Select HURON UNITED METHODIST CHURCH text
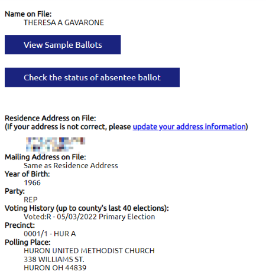The image size is (266, 278). (x=89, y=251)
